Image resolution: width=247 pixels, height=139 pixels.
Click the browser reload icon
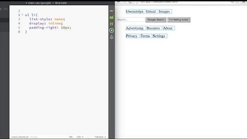coord(130,2)
